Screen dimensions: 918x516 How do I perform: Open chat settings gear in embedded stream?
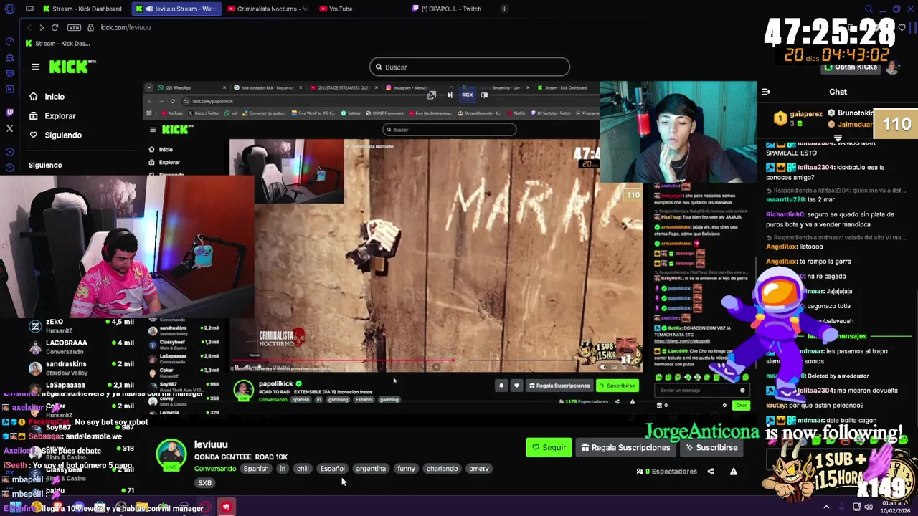pyautogui.click(x=724, y=406)
